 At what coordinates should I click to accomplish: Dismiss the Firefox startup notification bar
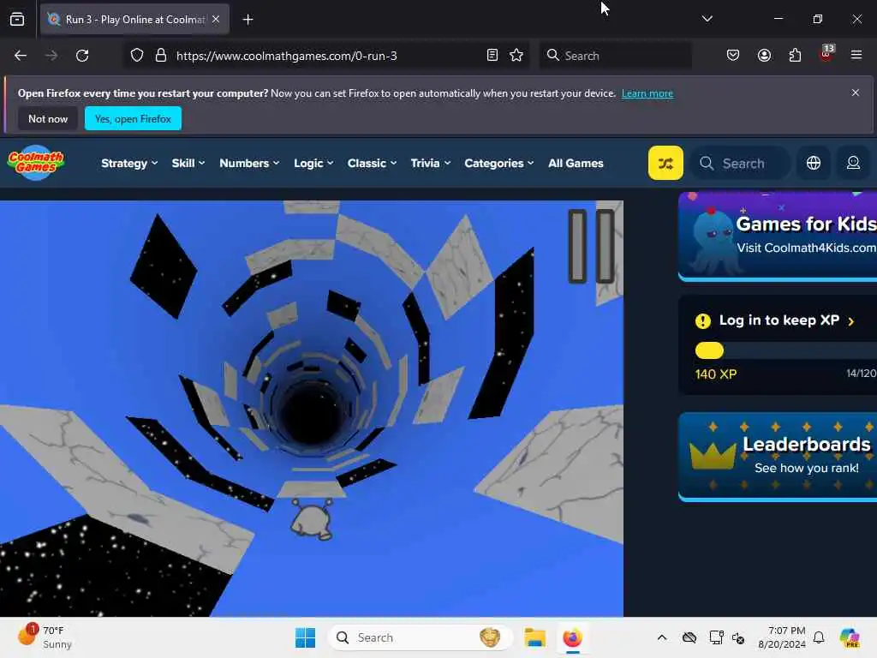[x=856, y=93]
